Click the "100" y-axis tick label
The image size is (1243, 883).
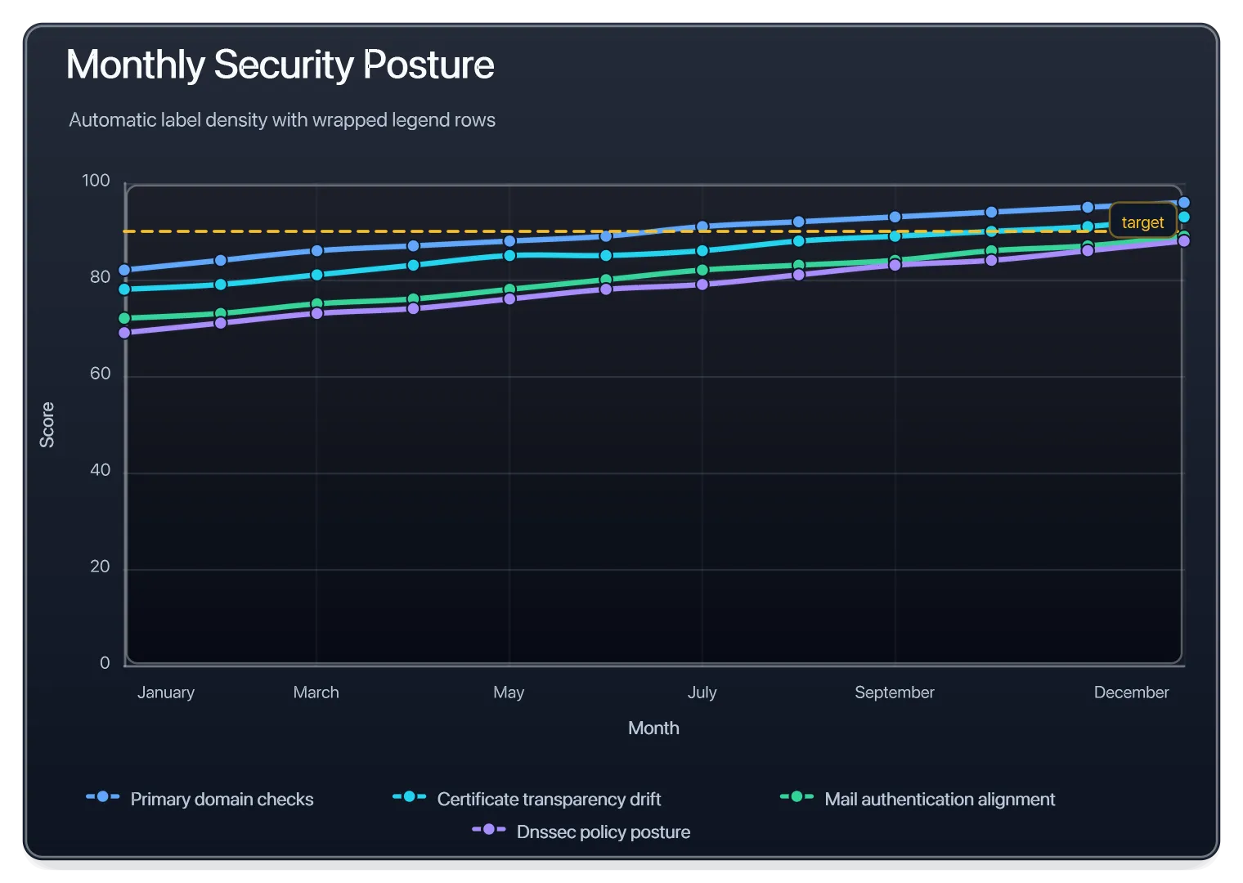pyautogui.click(x=96, y=181)
